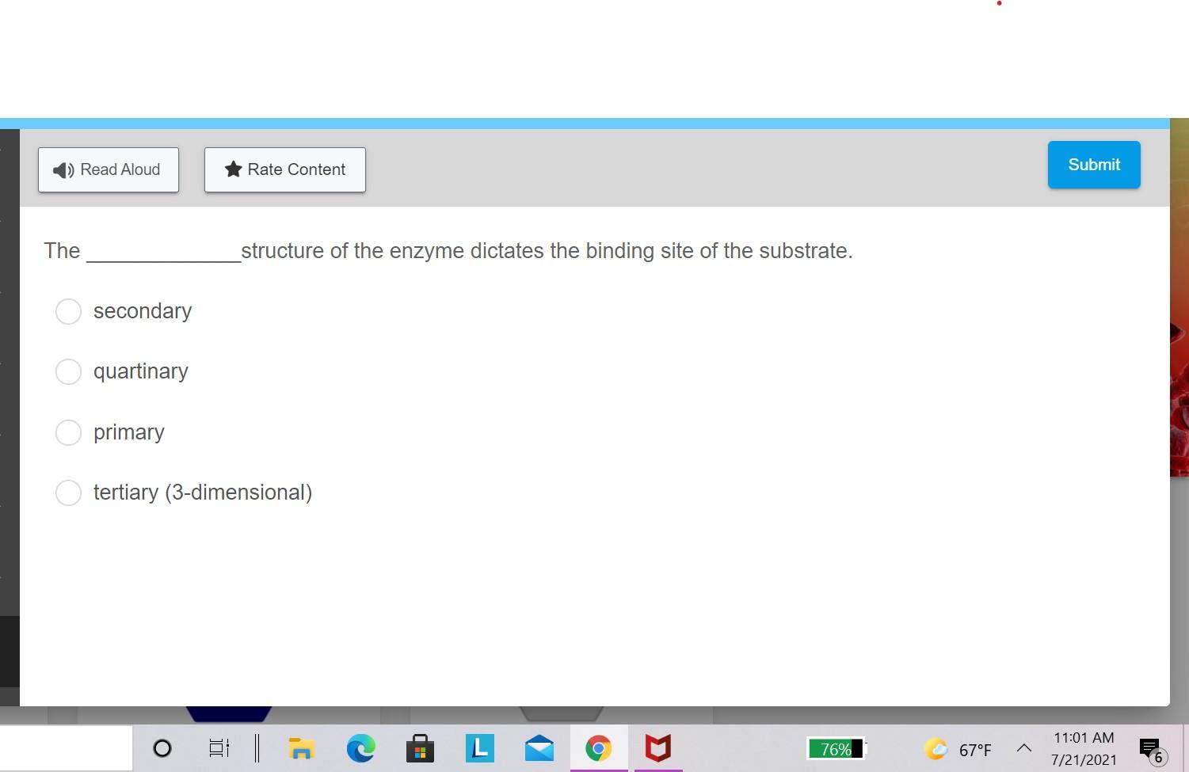Viewport: 1189px width, 772px height.
Task: Launch File Explorer from the taskbar
Action: [301, 747]
